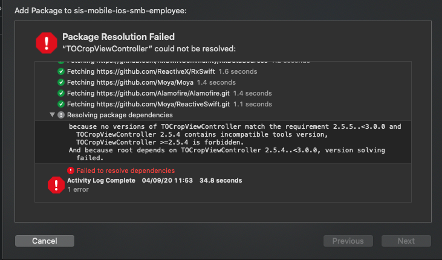Screen dimensions: 442x260
Task: Click the Cancel button
Action: click(45, 241)
